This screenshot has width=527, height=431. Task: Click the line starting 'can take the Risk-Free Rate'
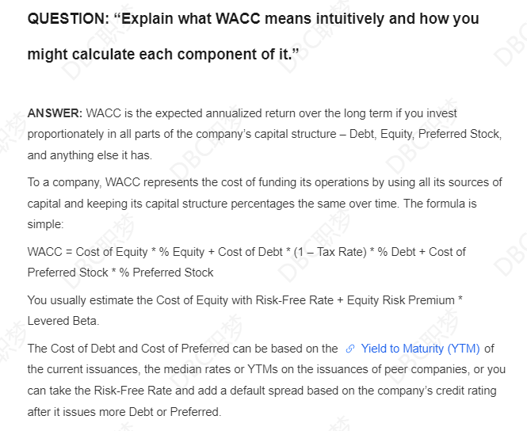262,391
